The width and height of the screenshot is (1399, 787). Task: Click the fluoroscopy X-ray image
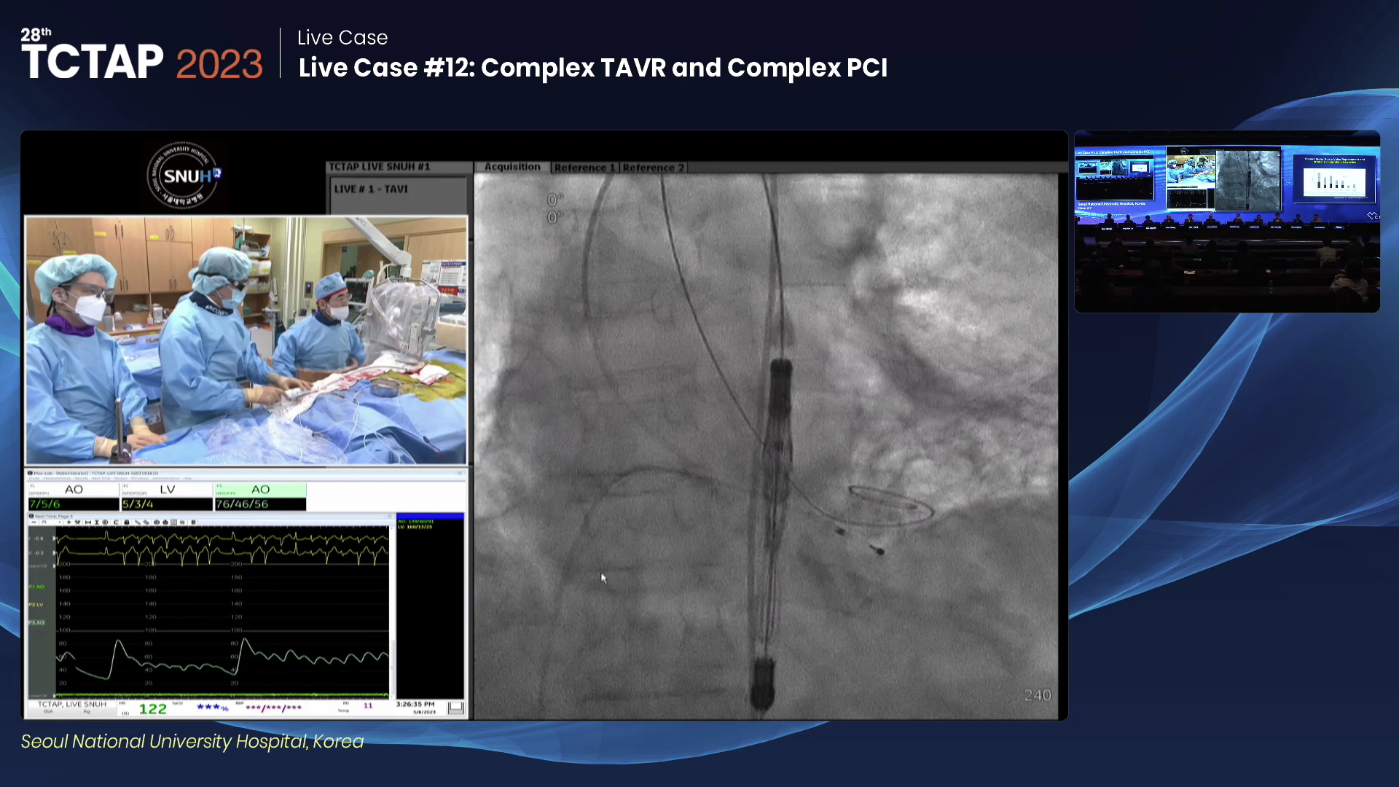766,446
